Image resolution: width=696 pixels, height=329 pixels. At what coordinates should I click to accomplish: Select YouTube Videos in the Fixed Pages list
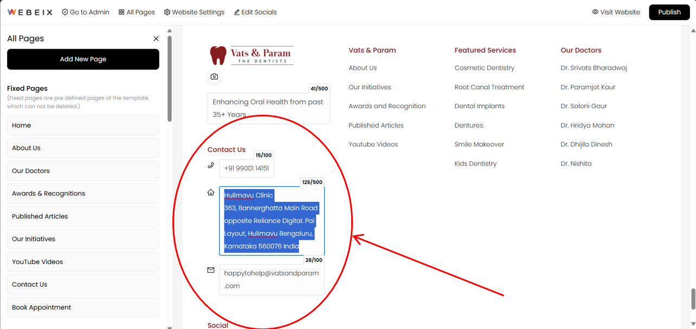[83, 261]
